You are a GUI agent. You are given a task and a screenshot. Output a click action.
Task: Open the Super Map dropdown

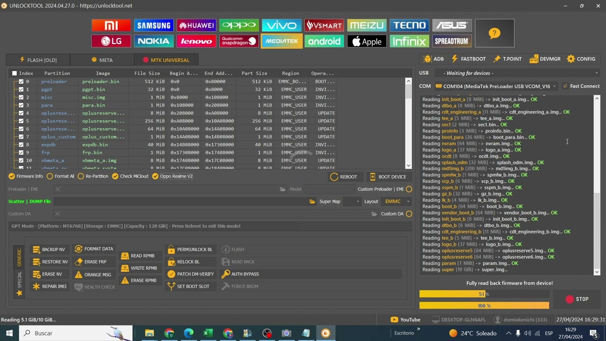point(352,201)
